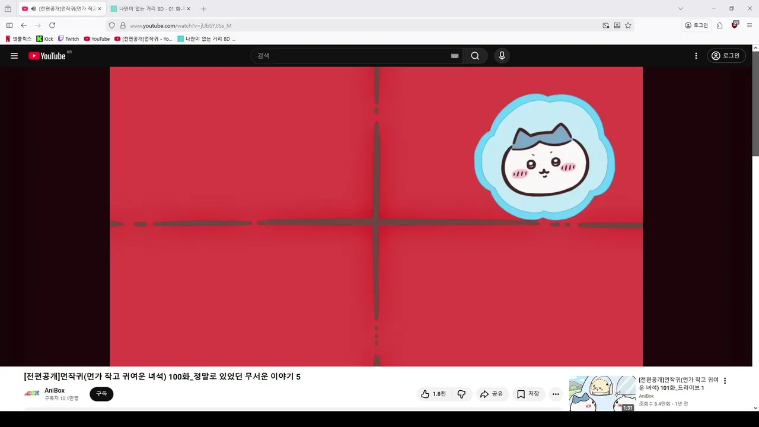Image resolution: width=759 pixels, height=427 pixels.
Task: Start voice search with microphone icon
Action: [502, 56]
